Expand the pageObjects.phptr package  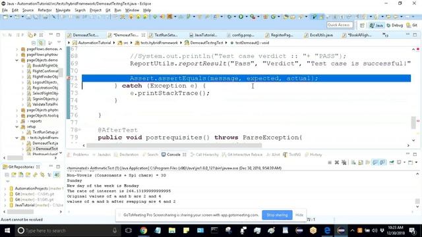(17, 110)
